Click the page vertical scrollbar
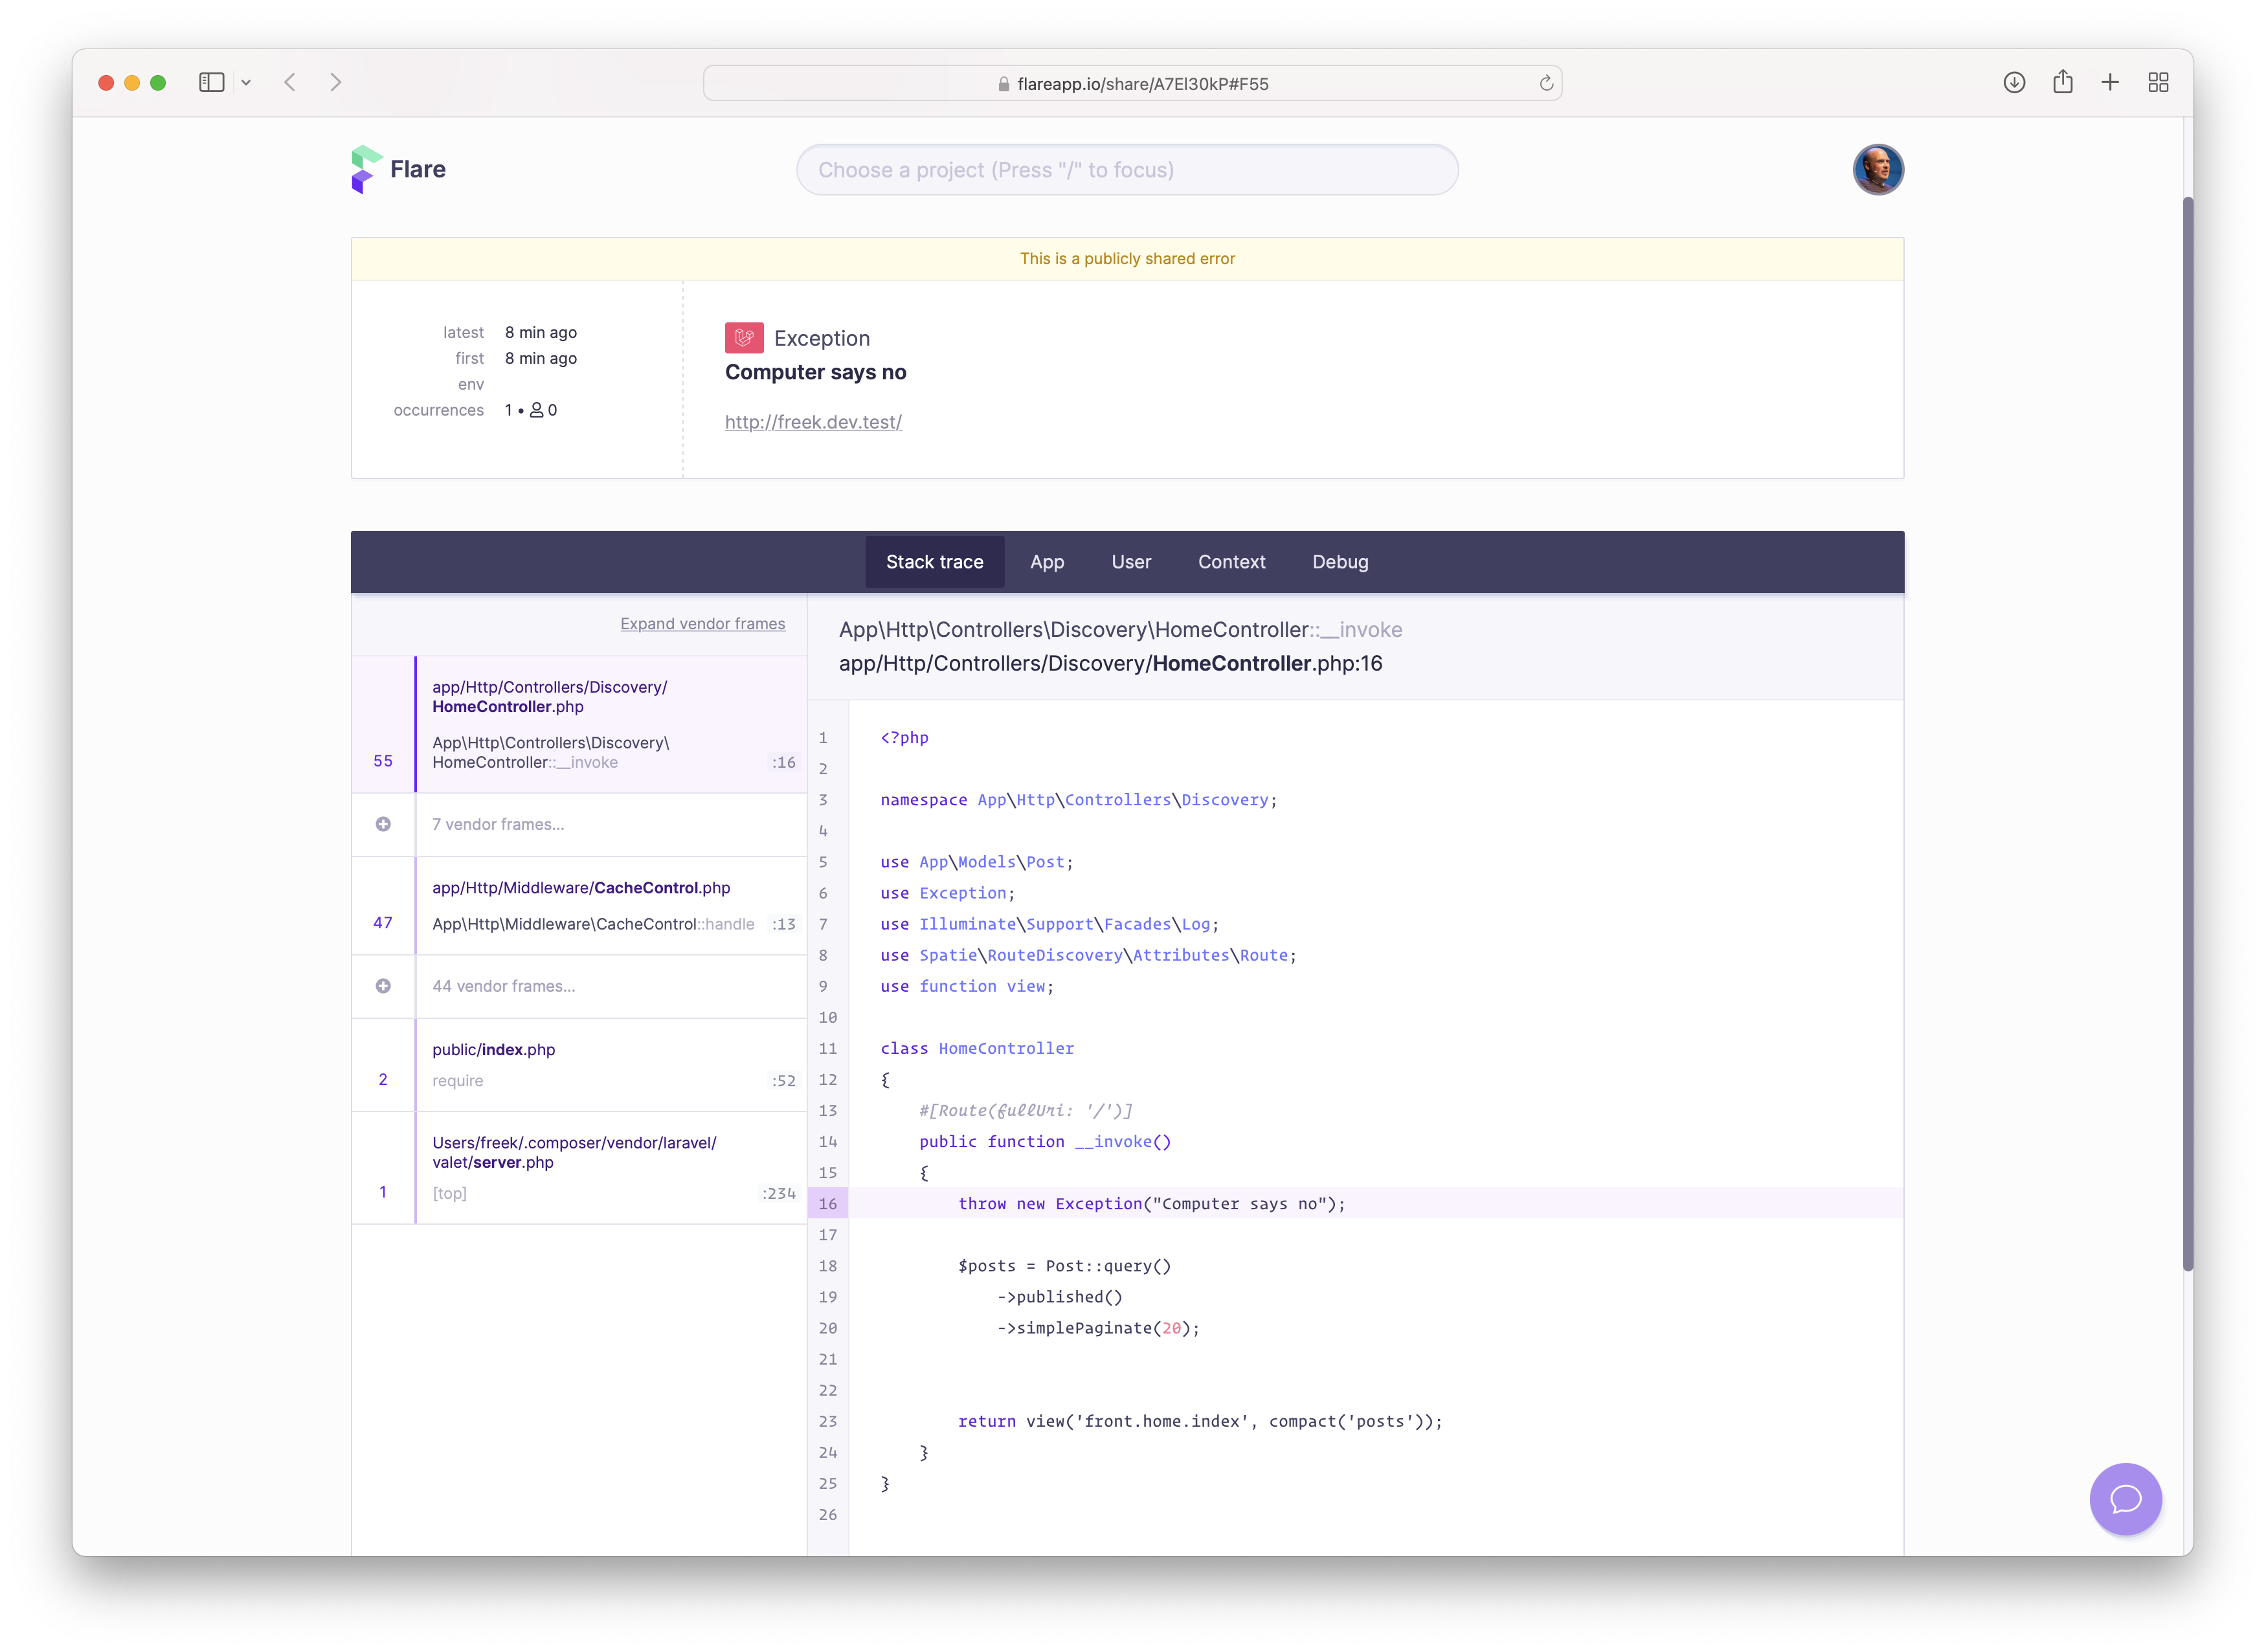This screenshot has width=2266, height=1652. pos(2187,735)
